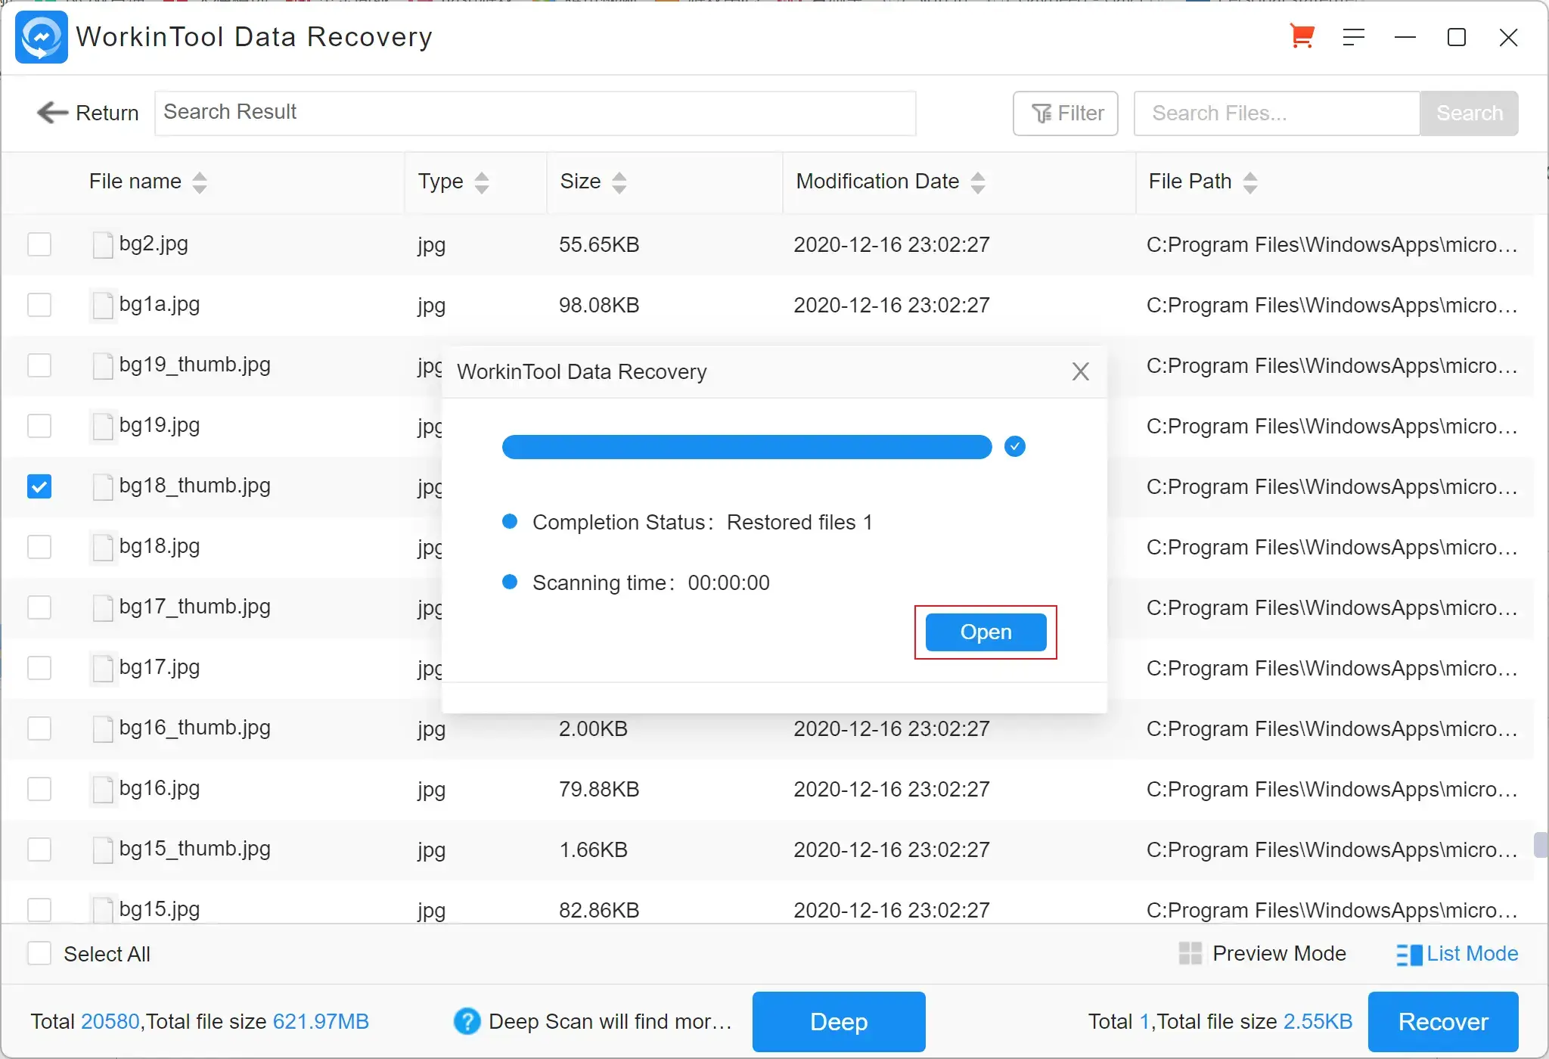Screen dimensions: 1549x1059
Task: Click the bg2.jpg file path cell
Action: tap(1332, 244)
